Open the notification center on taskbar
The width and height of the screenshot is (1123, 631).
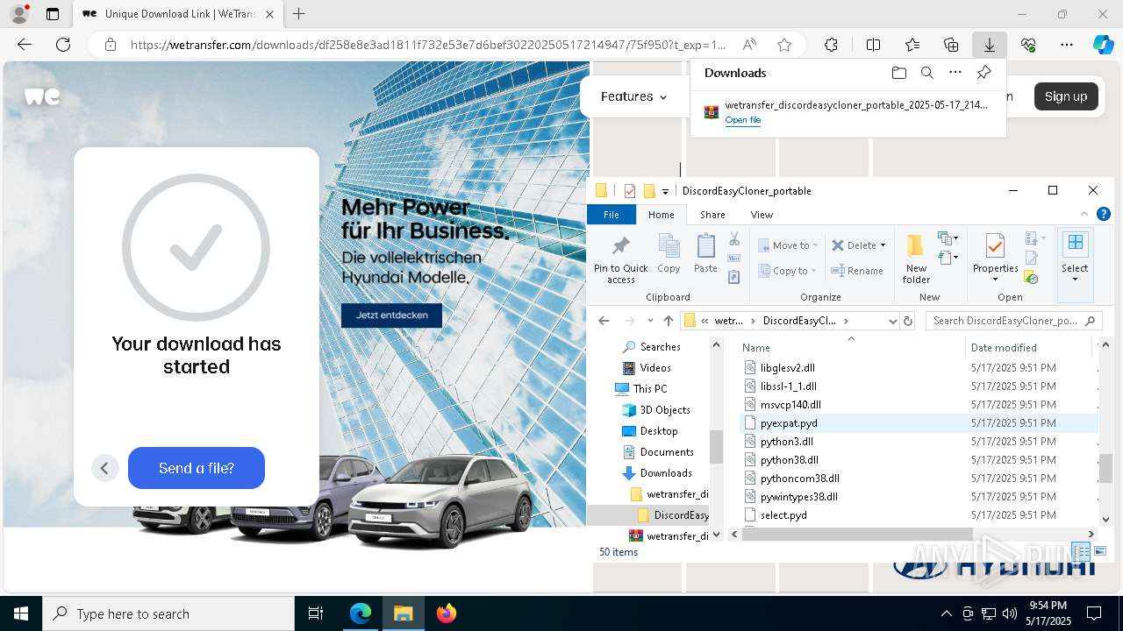point(1094,613)
